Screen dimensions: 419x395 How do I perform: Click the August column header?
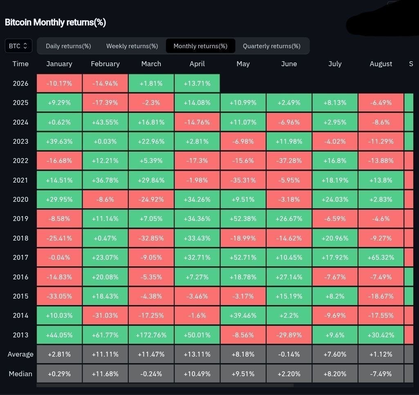(381, 64)
